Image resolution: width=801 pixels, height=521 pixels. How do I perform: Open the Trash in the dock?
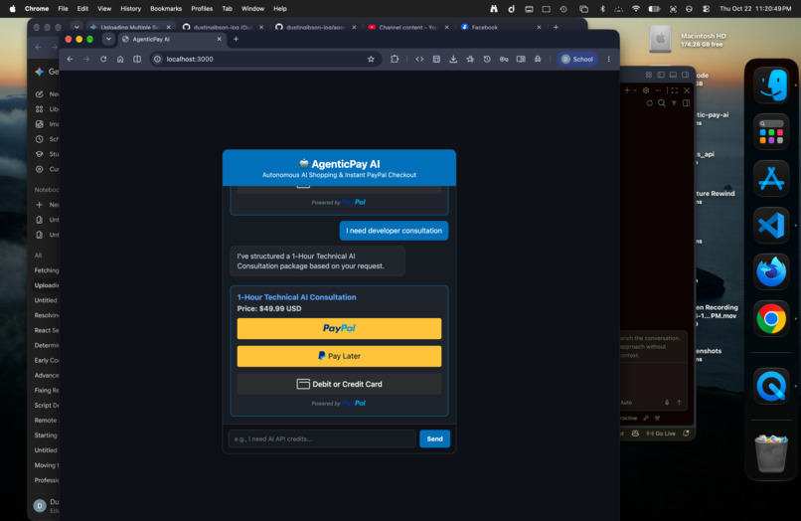click(x=771, y=453)
